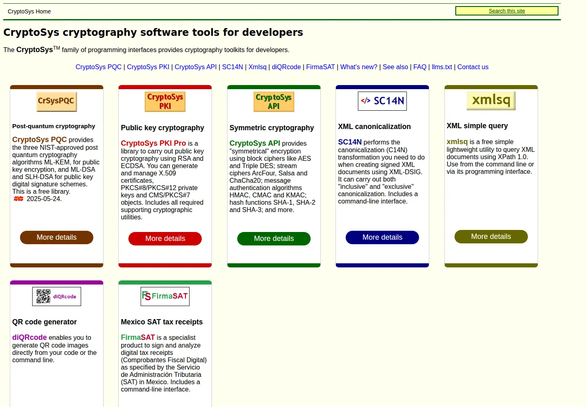Open the Contact us link
The image size is (587, 407).
473,67
